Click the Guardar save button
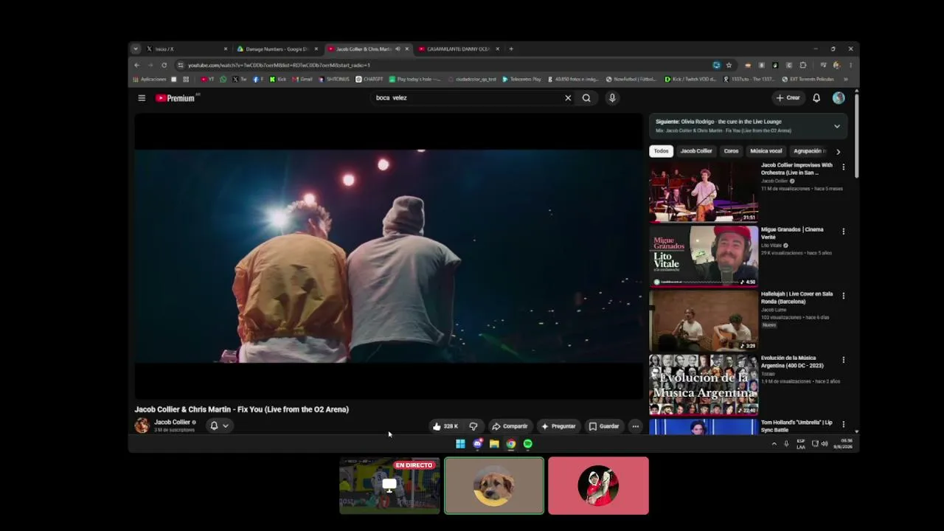This screenshot has width=944, height=531. point(604,426)
